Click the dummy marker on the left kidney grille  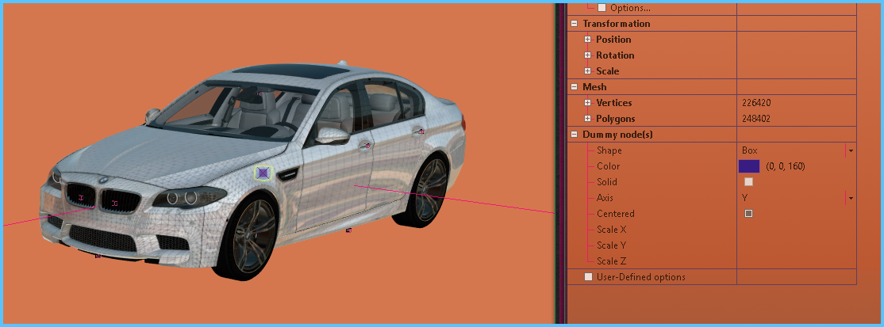pyautogui.click(x=82, y=196)
